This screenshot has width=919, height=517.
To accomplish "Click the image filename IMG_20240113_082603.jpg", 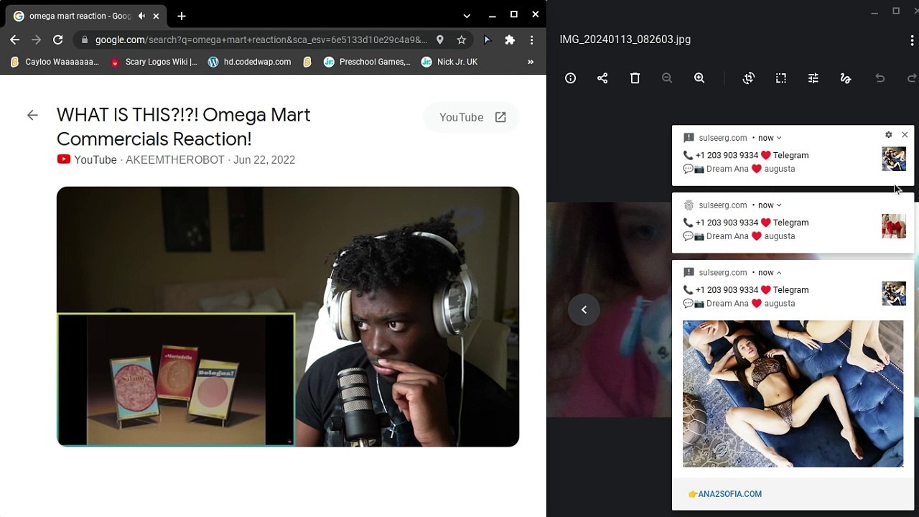I will click(x=625, y=39).
